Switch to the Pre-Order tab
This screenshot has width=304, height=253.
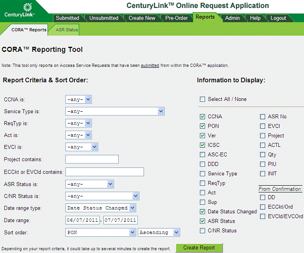tap(176, 18)
